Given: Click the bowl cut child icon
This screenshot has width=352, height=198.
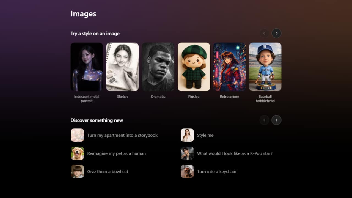Looking at the screenshot, I should coord(77,171).
